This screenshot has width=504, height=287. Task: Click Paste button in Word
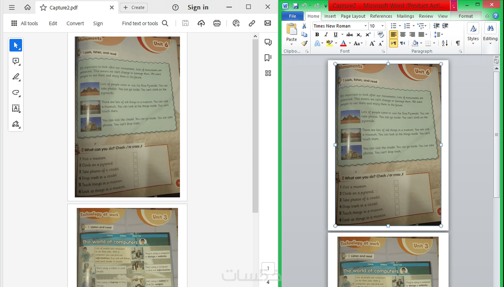pos(291,34)
